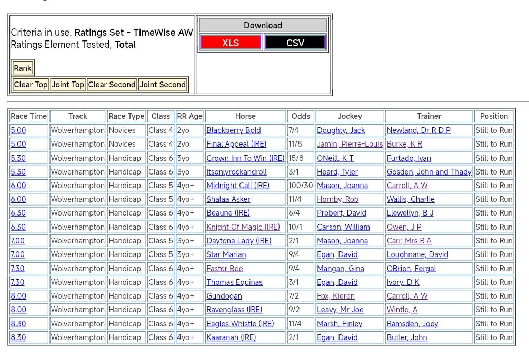Open the Faster Bee horse link

click(x=225, y=269)
